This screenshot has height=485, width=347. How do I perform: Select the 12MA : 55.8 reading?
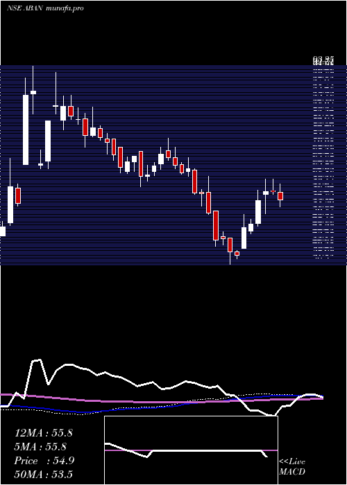(x=43, y=433)
